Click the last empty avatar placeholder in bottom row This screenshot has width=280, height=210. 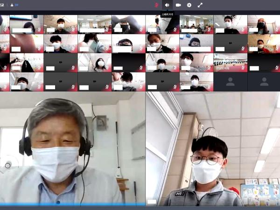264,82
